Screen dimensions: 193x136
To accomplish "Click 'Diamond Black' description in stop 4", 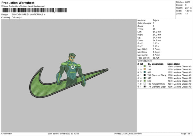I will [159, 75].
